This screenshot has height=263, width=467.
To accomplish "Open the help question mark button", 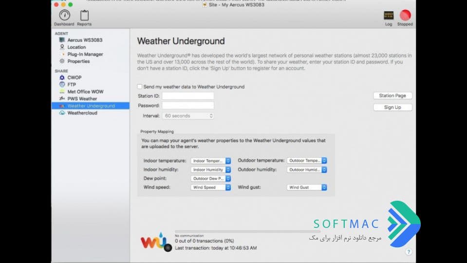I will [409, 252].
